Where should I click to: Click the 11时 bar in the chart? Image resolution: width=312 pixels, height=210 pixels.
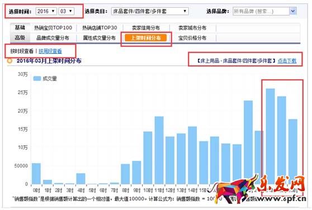point(159,150)
